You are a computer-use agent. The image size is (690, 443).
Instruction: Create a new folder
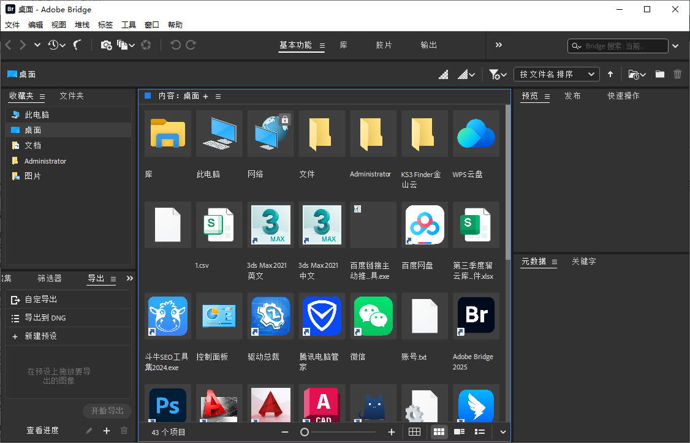click(659, 74)
